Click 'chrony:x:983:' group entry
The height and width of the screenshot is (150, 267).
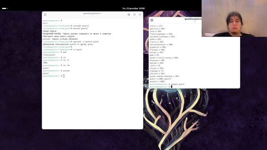[157, 68]
